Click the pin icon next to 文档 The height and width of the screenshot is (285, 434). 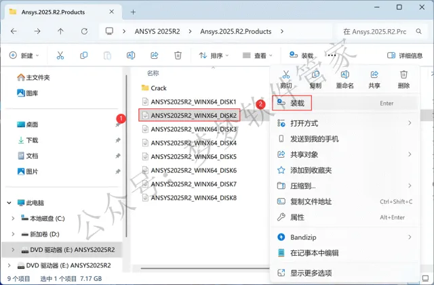click(117, 156)
